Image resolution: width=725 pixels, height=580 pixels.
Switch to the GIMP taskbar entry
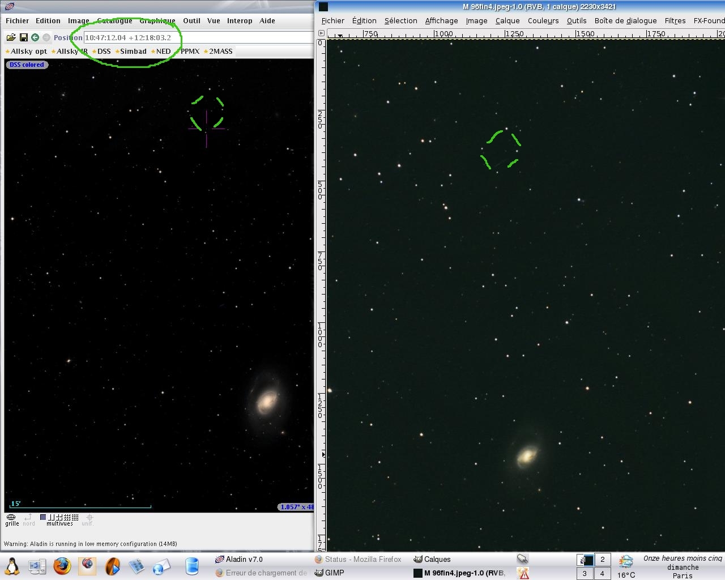coord(330,573)
